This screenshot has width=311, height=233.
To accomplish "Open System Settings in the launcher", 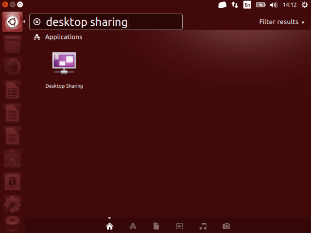I will 12,205.
